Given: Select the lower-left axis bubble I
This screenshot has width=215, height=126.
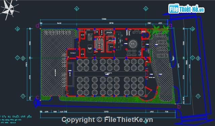Looking at the screenshot, I should [x=23, y=96].
